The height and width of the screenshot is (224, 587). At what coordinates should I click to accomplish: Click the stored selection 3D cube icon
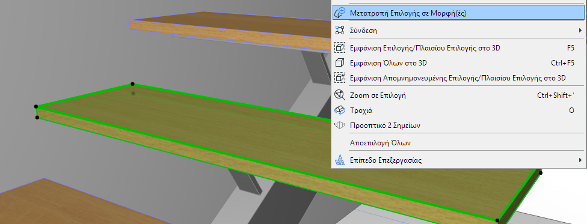[x=340, y=78]
